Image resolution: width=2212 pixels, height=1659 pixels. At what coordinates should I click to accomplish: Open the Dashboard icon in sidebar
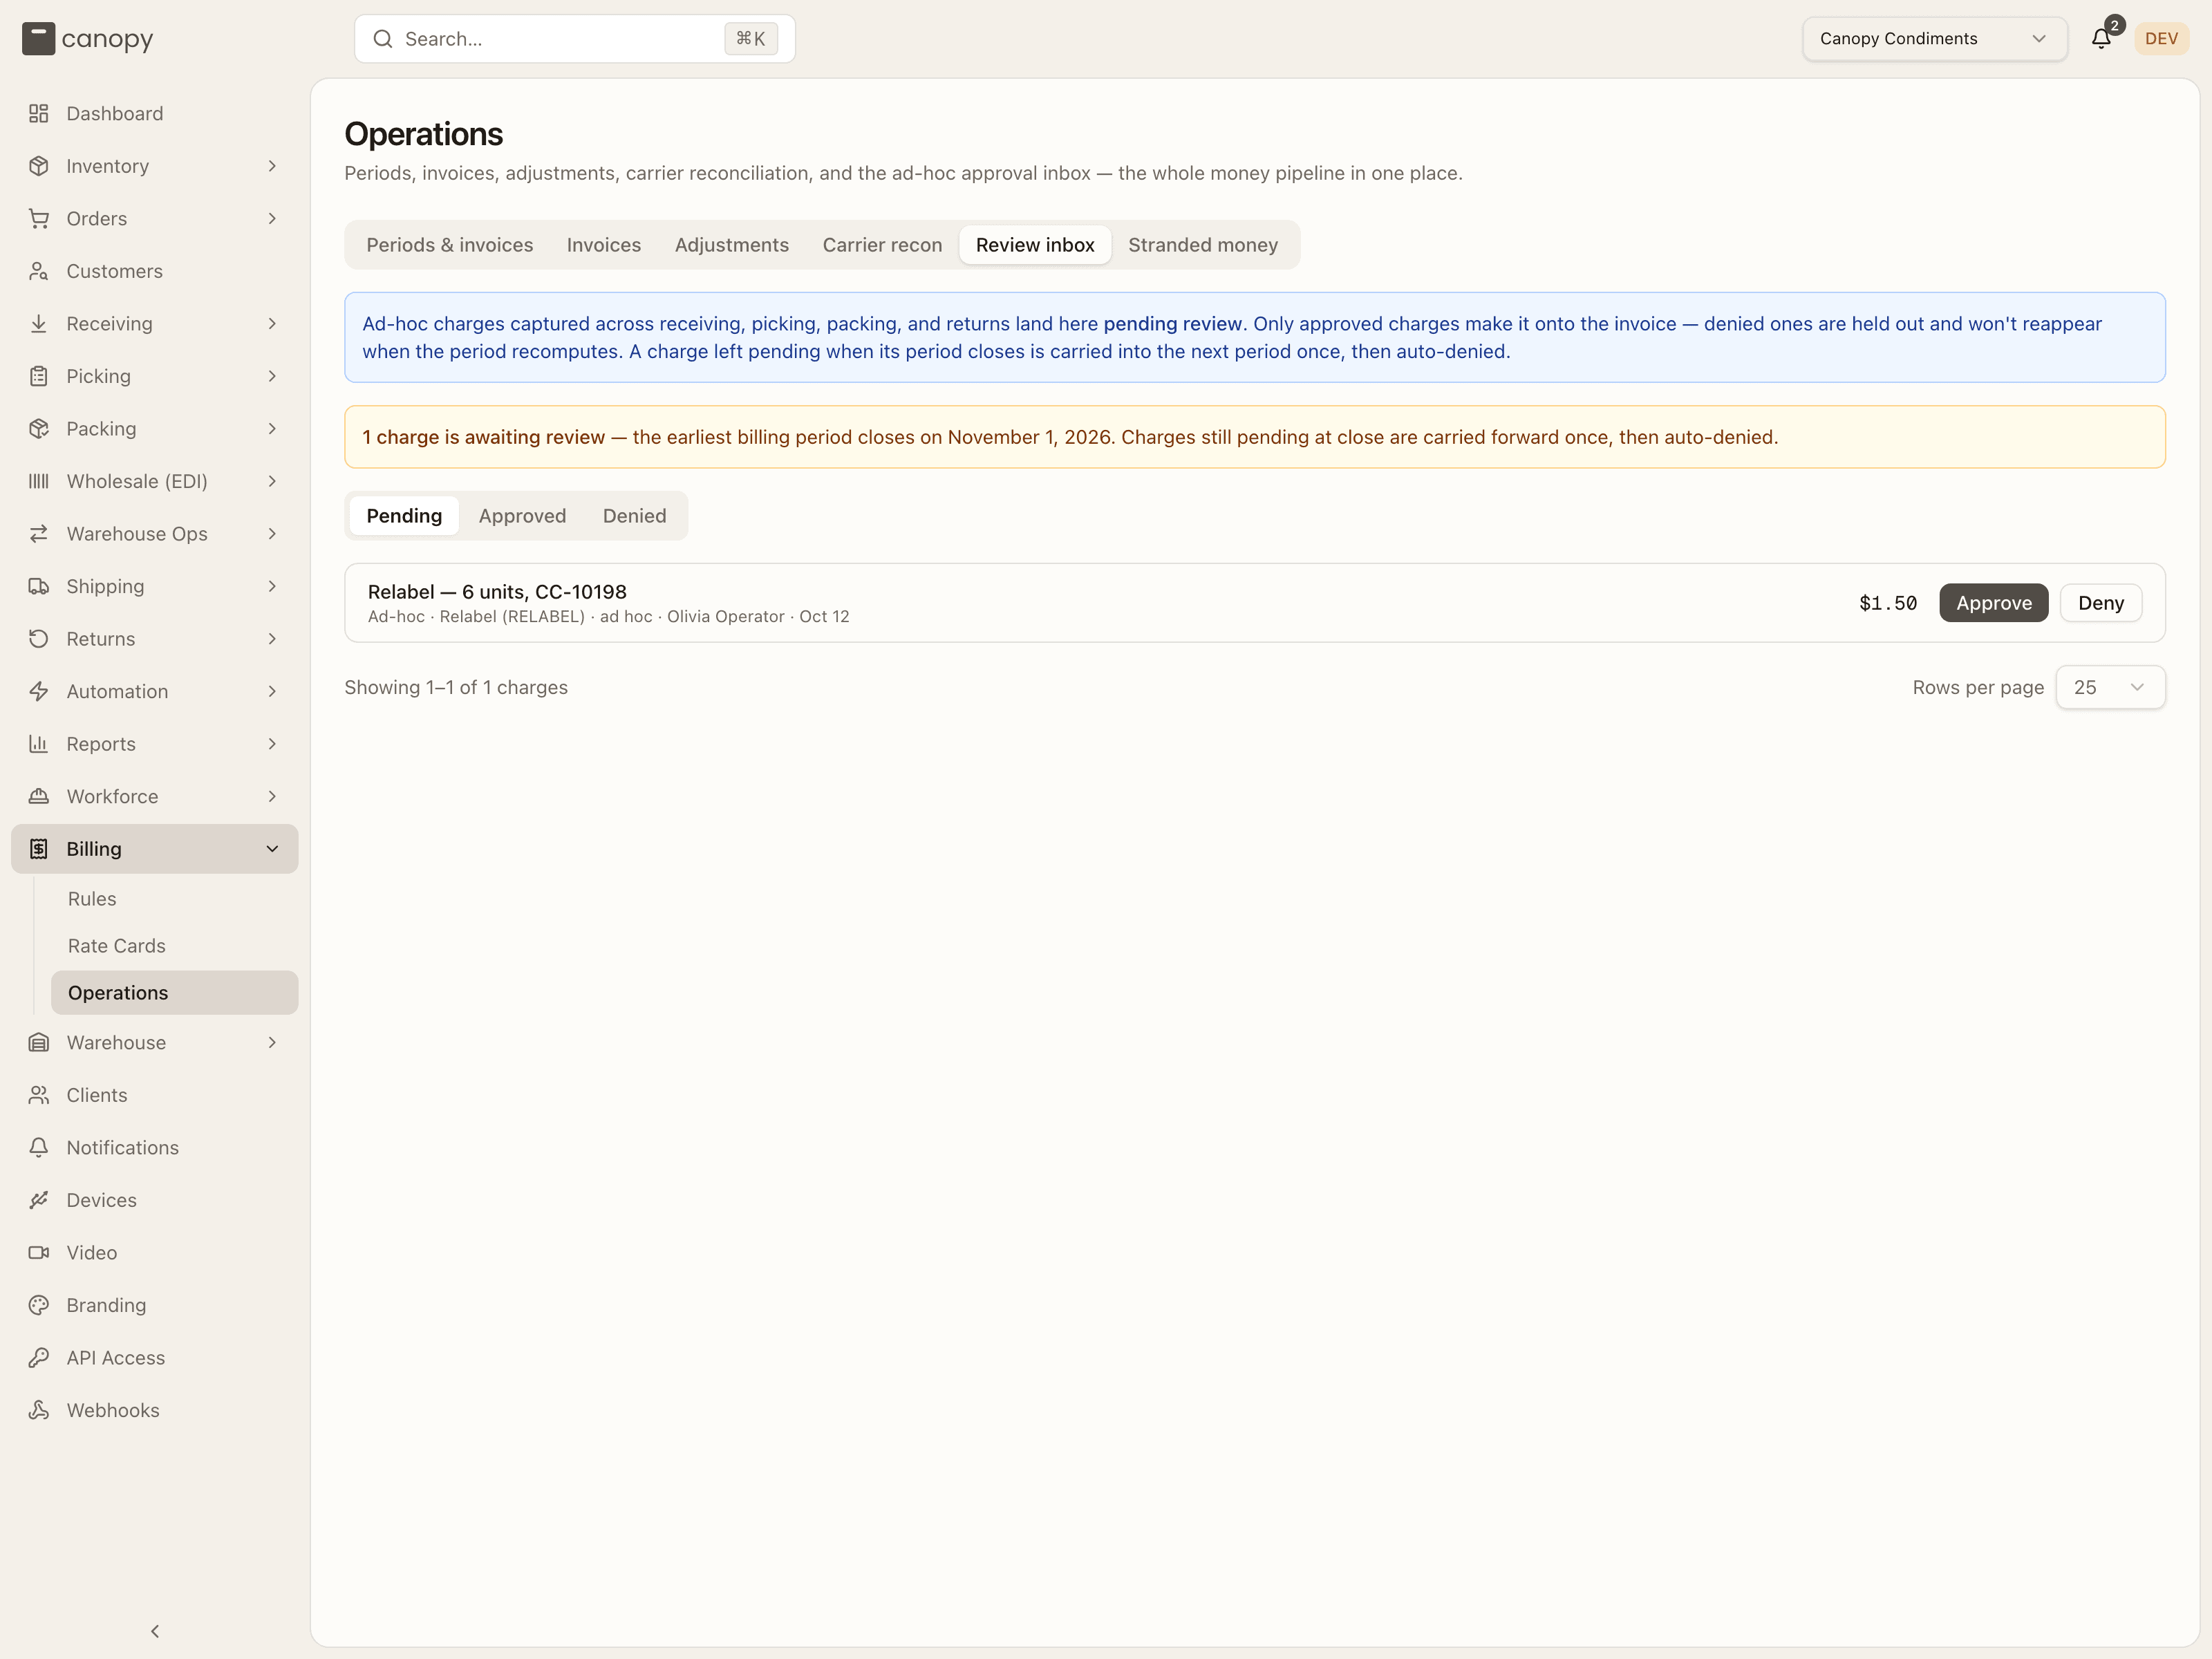pos(39,114)
